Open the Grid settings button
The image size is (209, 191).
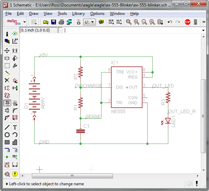coord(34,22)
